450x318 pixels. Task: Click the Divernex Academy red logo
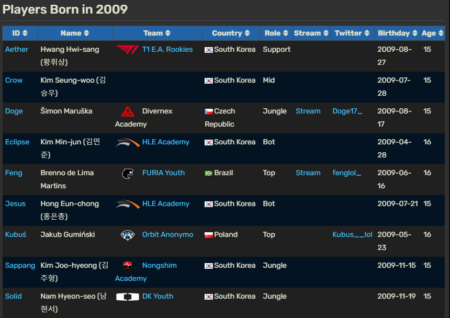128,111
